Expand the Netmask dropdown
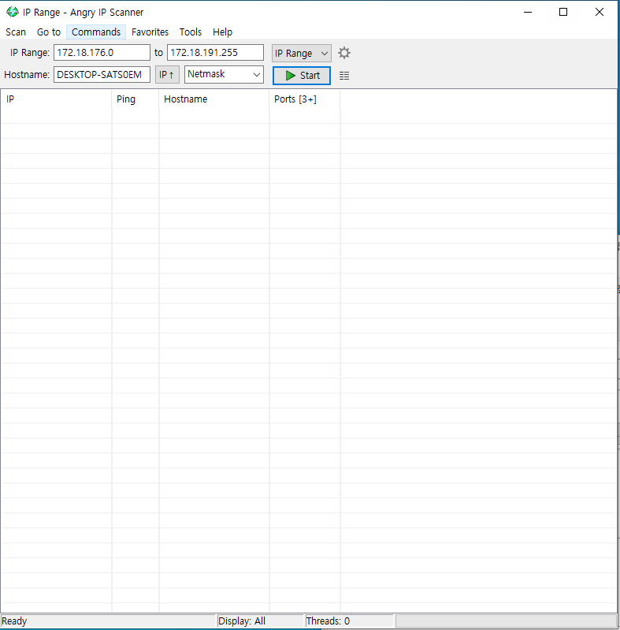This screenshot has width=620, height=630. (x=224, y=74)
